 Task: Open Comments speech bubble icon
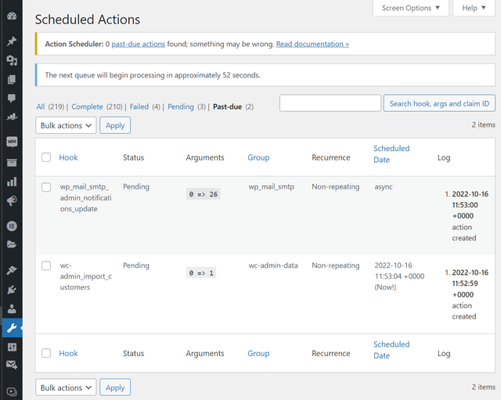(x=12, y=98)
